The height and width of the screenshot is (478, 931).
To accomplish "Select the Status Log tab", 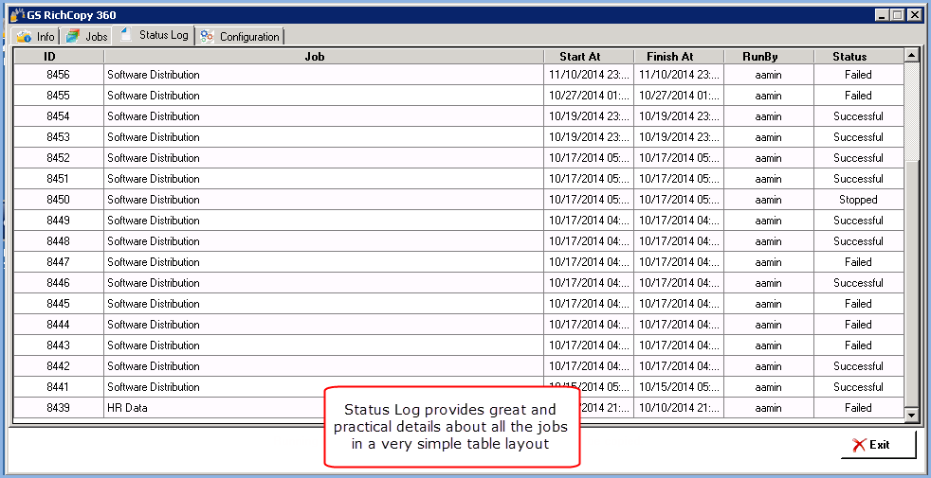I will coord(154,35).
